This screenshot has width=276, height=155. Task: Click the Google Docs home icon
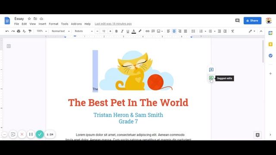7,21
